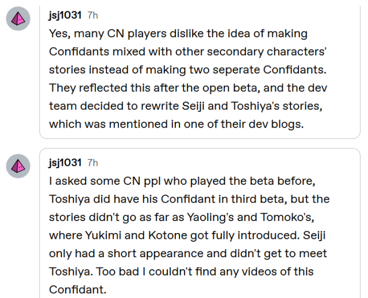Image resolution: width=368 pixels, height=298 pixels.
Task: Open jsj1031's pink pyramid avatar on first comment
Action: (x=18, y=18)
